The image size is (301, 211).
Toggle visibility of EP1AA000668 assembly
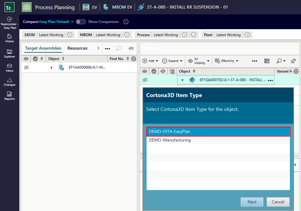coord(26,67)
